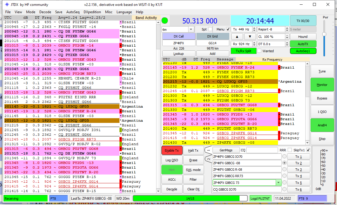
Task: Decrease the Rx 924 Hz spinner value
Action: [x=254, y=45]
